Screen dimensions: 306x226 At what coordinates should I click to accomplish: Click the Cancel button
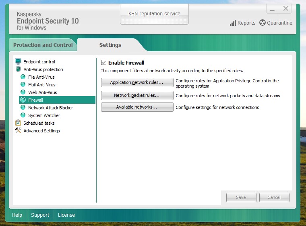[274, 197]
